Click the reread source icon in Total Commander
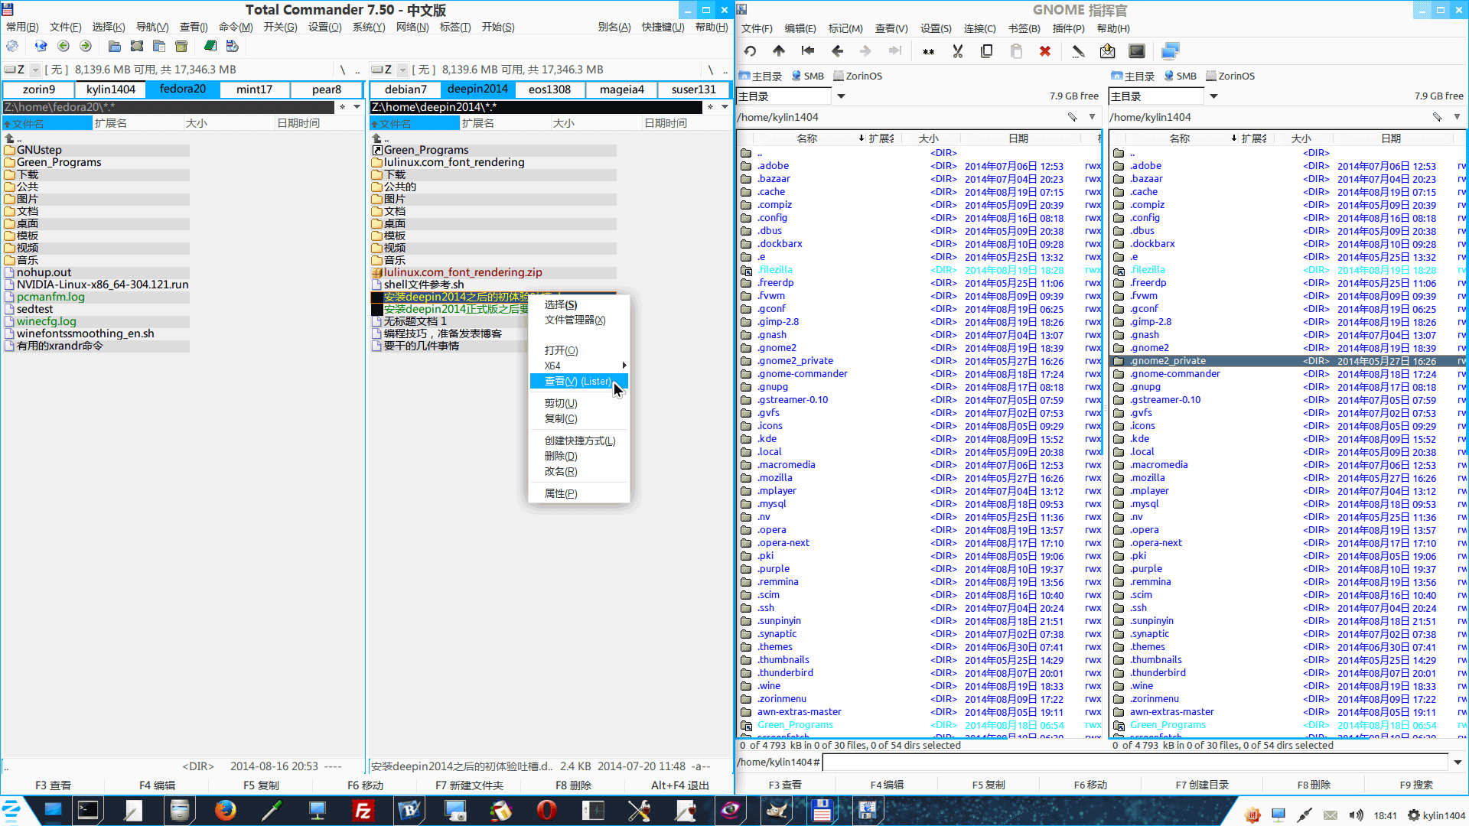The width and height of the screenshot is (1469, 826). coord(41,47)
